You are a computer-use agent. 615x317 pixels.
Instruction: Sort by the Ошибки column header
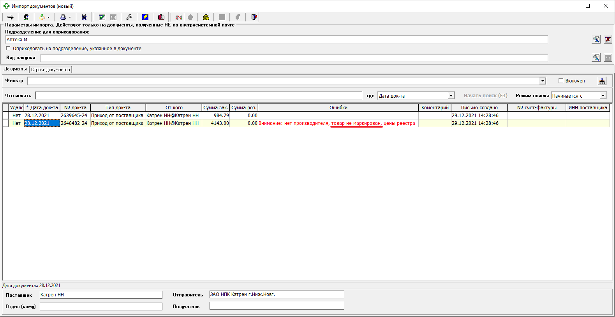(338, 108)
